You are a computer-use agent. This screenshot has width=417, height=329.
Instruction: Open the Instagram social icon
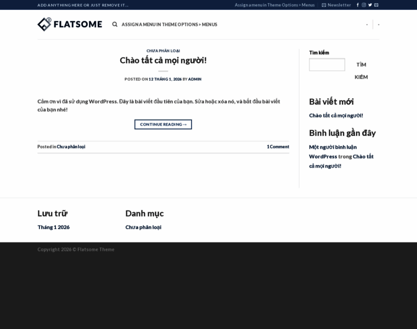364,5
